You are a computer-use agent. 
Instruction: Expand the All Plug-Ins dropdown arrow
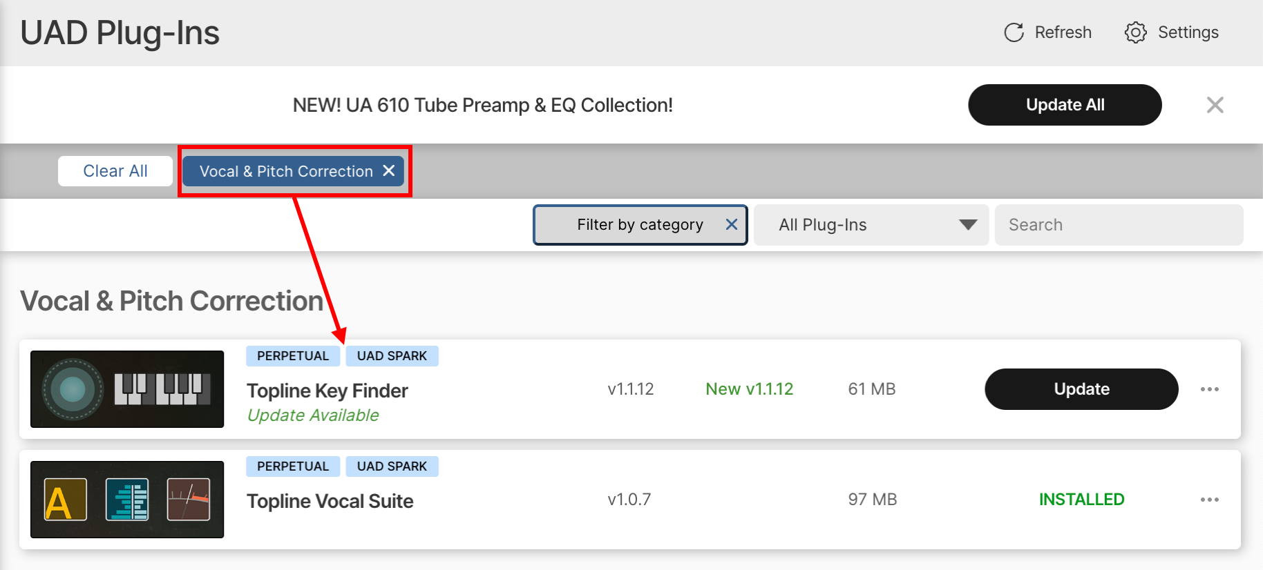[968, 225]
